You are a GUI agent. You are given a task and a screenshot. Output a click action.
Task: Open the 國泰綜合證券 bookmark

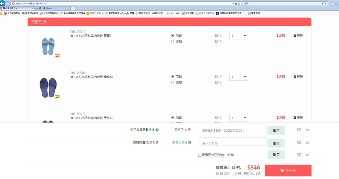click(x=30, y=13)
